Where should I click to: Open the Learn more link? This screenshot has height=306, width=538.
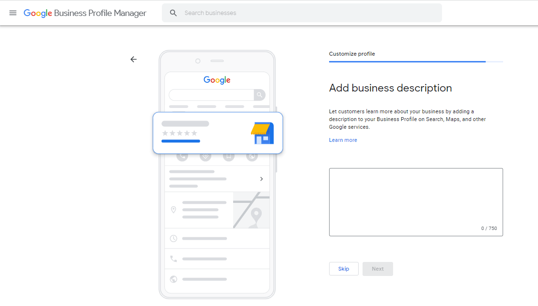pyautogui.click(x=343, y=140)
